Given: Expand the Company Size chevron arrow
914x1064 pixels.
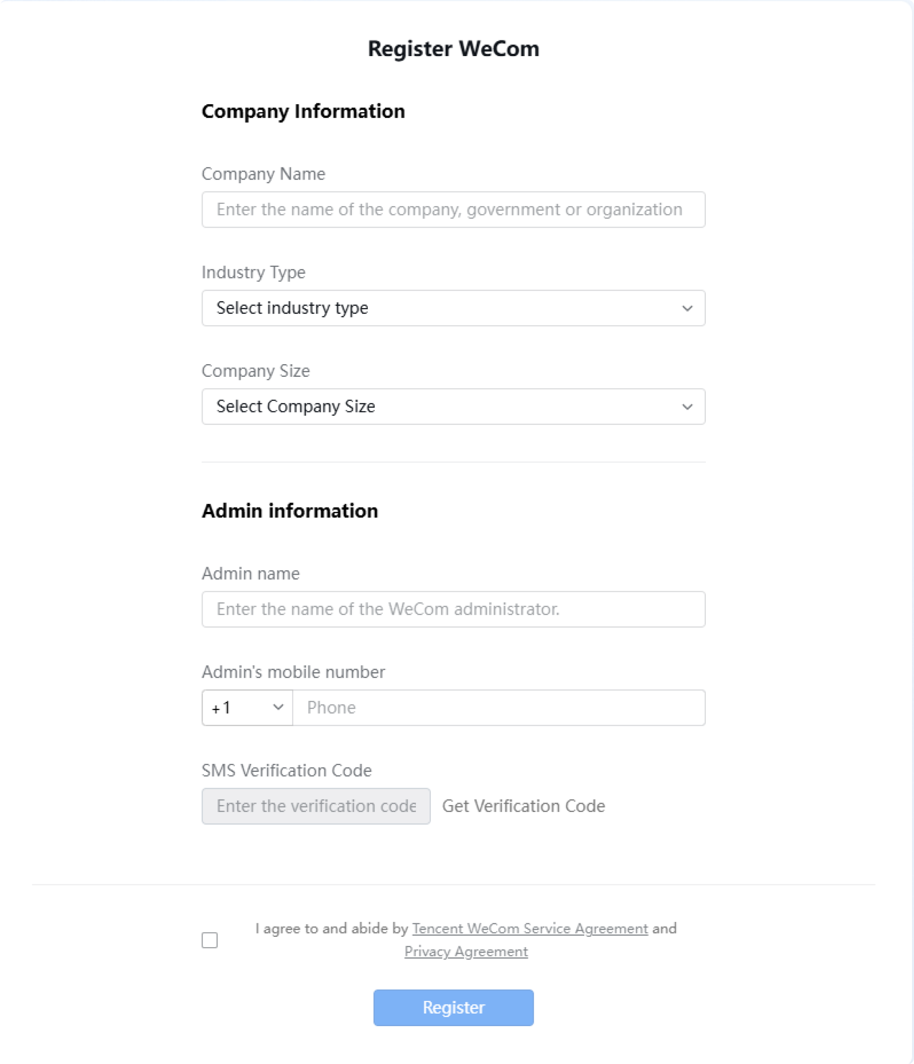Looking at the screenshot, I should [x=687, y=407].
